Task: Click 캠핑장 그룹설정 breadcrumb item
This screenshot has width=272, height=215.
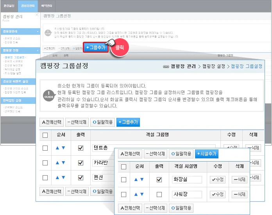Action: [247, 66]
